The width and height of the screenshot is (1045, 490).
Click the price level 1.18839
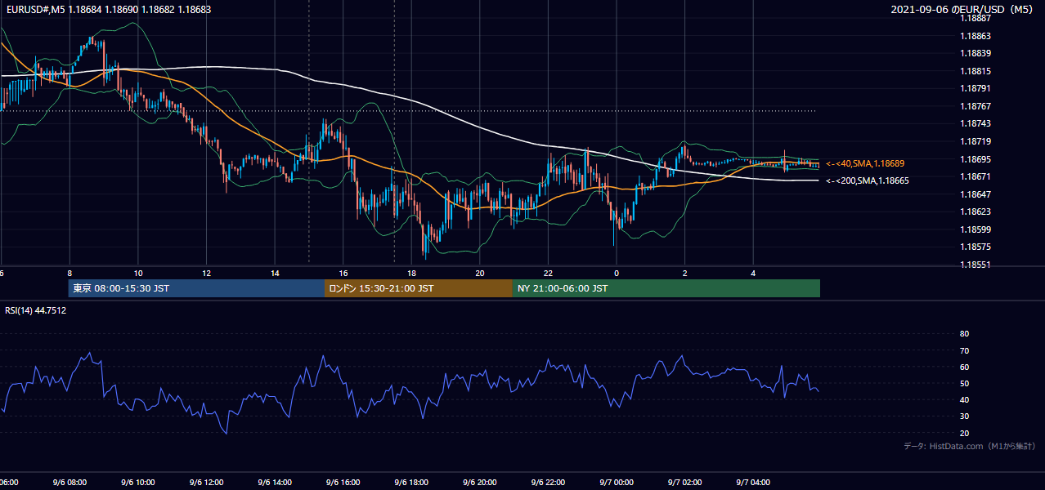pyautogui.click(x=974, y=53)
